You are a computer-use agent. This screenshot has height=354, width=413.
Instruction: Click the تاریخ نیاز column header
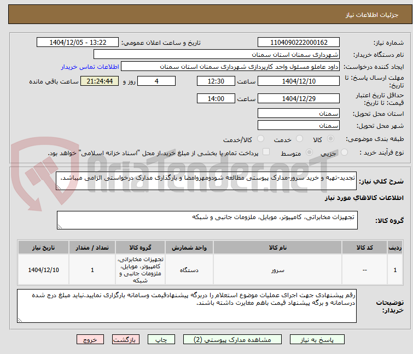(x=43, y=247)
